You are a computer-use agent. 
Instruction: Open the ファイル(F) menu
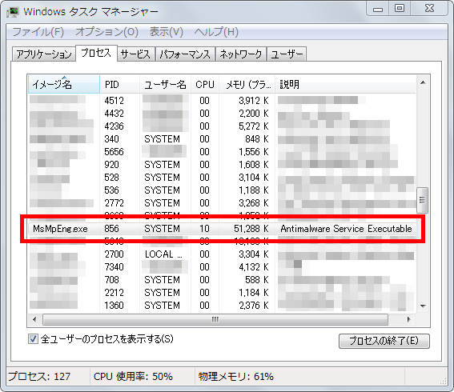[38, 32]
